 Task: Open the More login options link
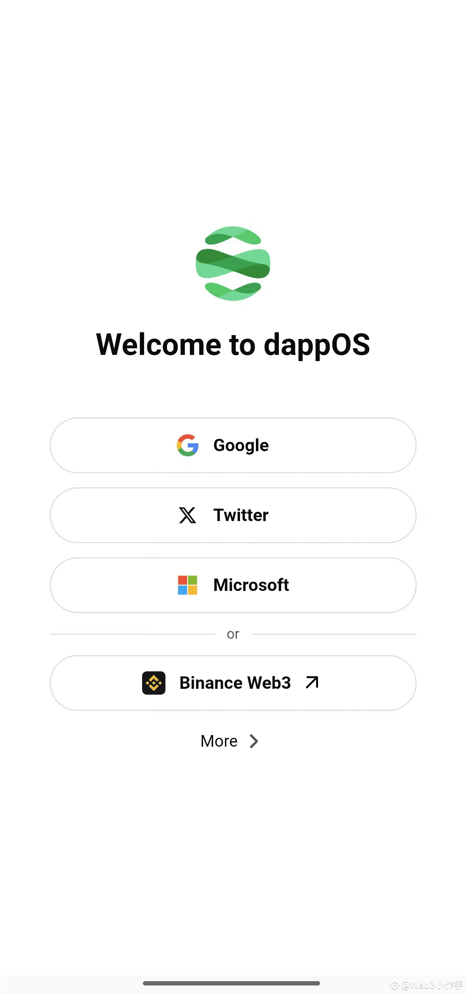tap(230, 741)
